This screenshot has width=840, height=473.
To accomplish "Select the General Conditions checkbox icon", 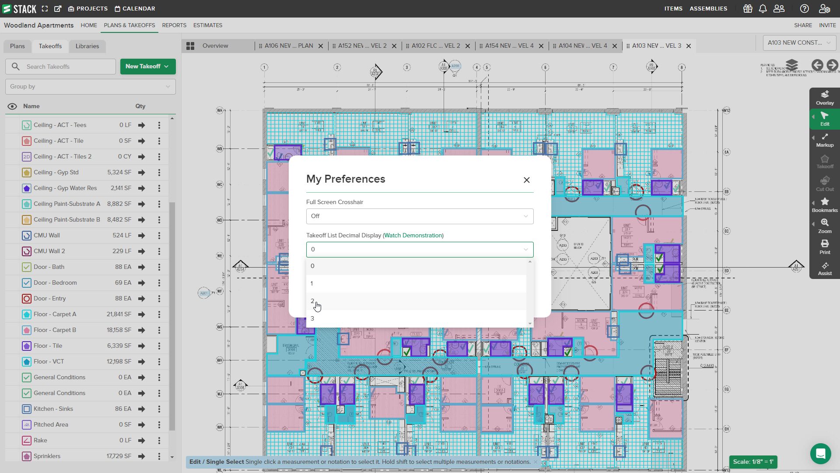I will 27,377.
